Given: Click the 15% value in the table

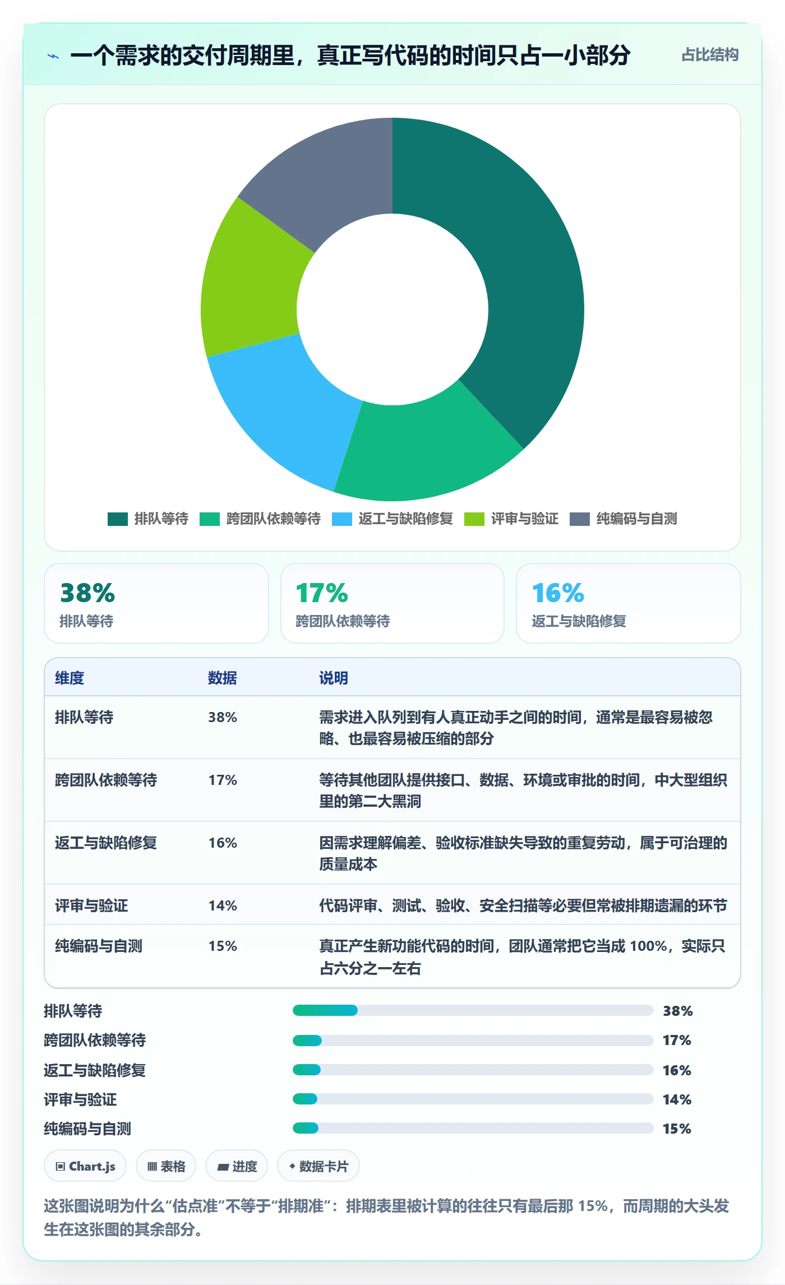Looking at the screenshot, I should tap(223, 946).
